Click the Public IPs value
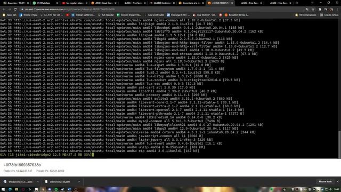Screen dimensions: 341x192 [x=24, y=171]
